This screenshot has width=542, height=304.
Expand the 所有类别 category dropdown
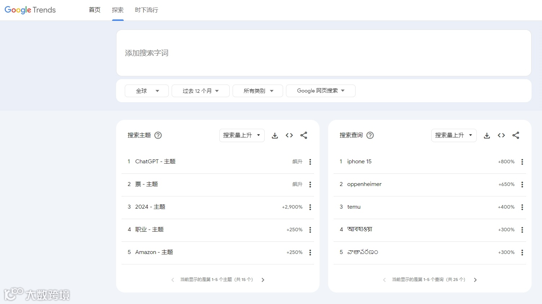(258, 91)
